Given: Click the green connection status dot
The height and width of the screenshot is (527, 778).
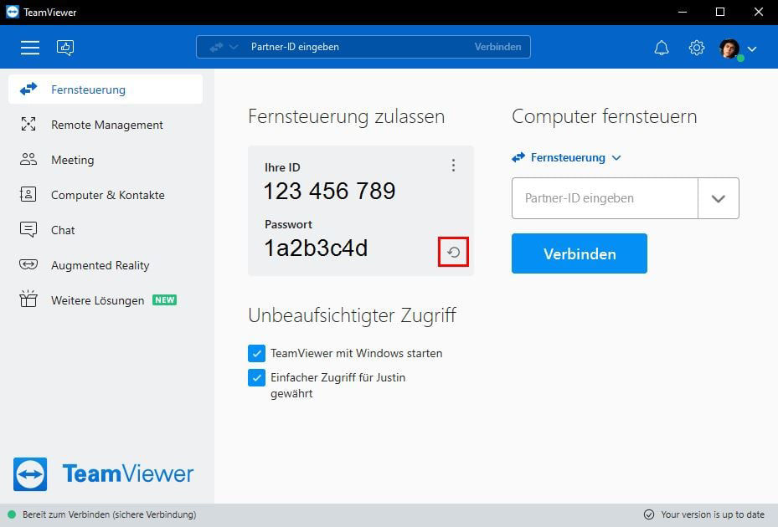Looking at the screenshot, I should coord(12,514).
